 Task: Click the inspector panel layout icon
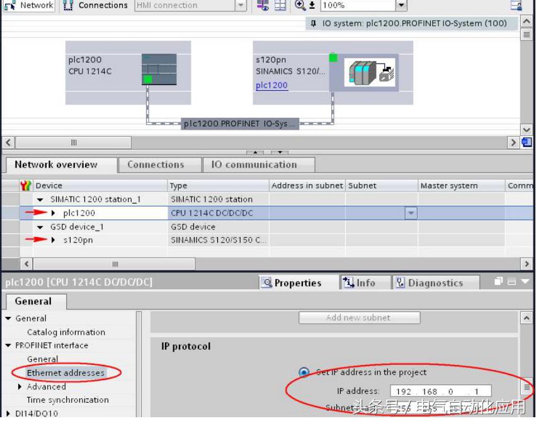[511, 282]
